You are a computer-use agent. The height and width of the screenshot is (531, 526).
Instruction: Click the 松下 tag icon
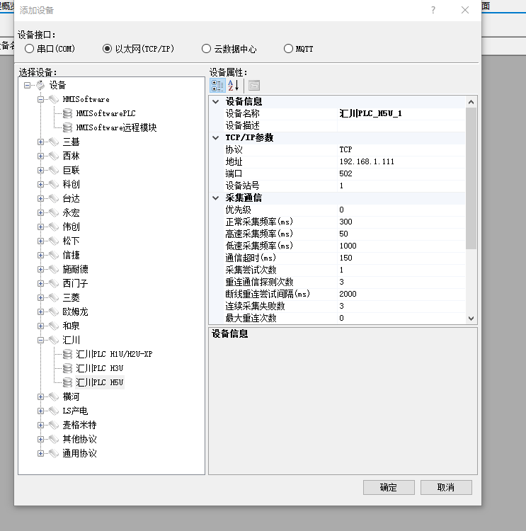coord(54,241)
